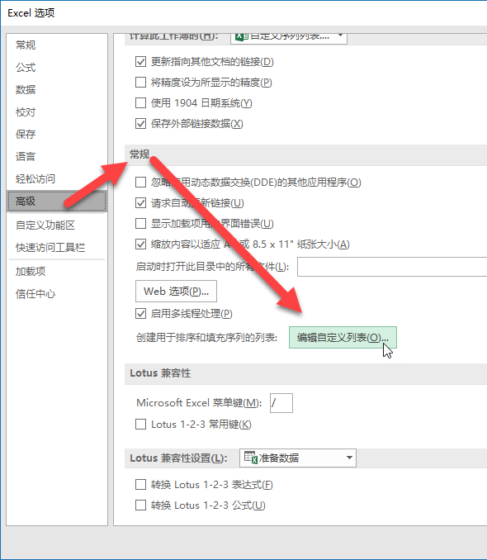Open the 常规 category in sidebar
Screen dimensions: 487x560
(26, 45)
